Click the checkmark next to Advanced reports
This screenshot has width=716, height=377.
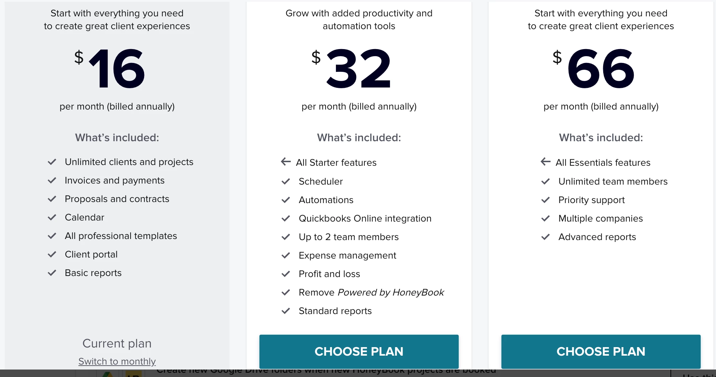546,237
